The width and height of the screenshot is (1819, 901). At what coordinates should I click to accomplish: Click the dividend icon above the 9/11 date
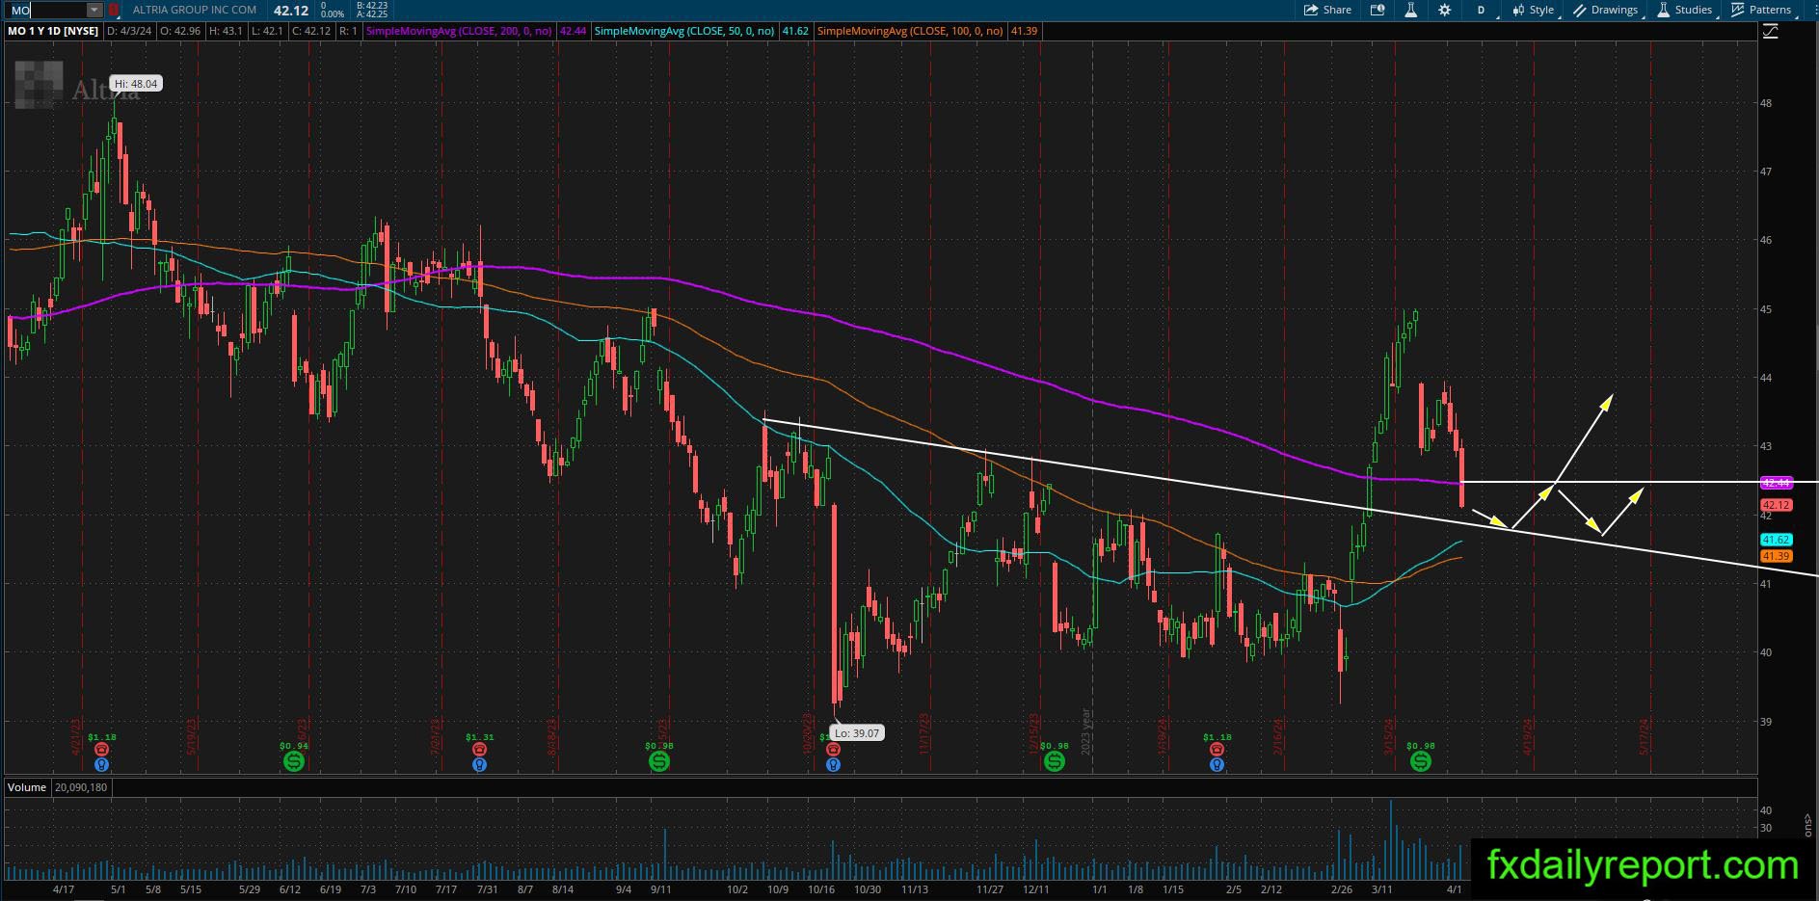coord(659,761)
